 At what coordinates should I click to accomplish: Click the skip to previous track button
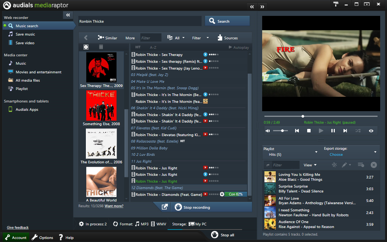[297, 131]
